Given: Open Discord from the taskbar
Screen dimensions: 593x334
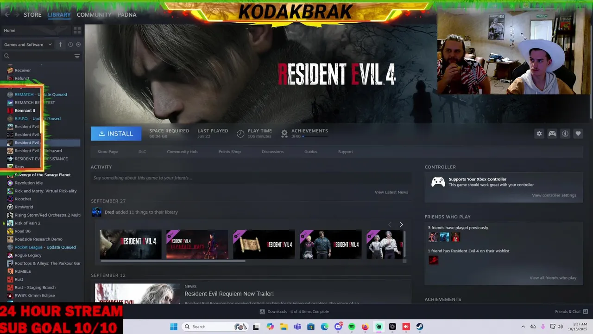Looking at the screenshot, I should tap(338, 327).
